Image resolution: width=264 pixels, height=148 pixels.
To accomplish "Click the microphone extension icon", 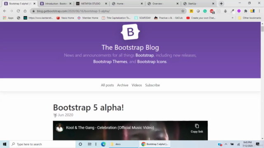I will coord(225,11).
